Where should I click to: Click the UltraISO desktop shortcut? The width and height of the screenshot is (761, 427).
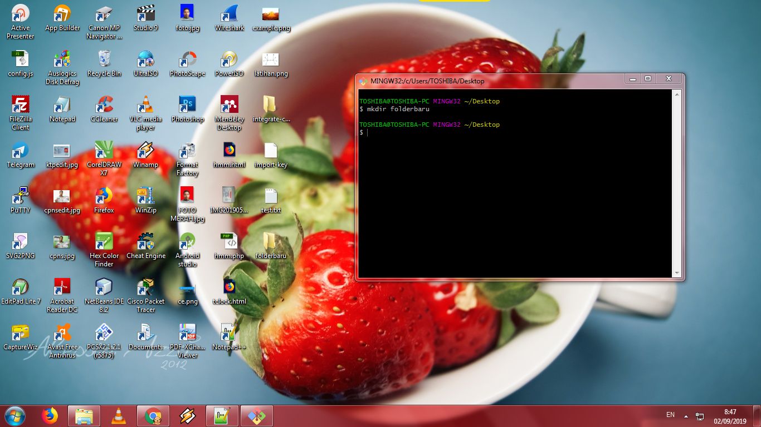(x=146, y=63)
